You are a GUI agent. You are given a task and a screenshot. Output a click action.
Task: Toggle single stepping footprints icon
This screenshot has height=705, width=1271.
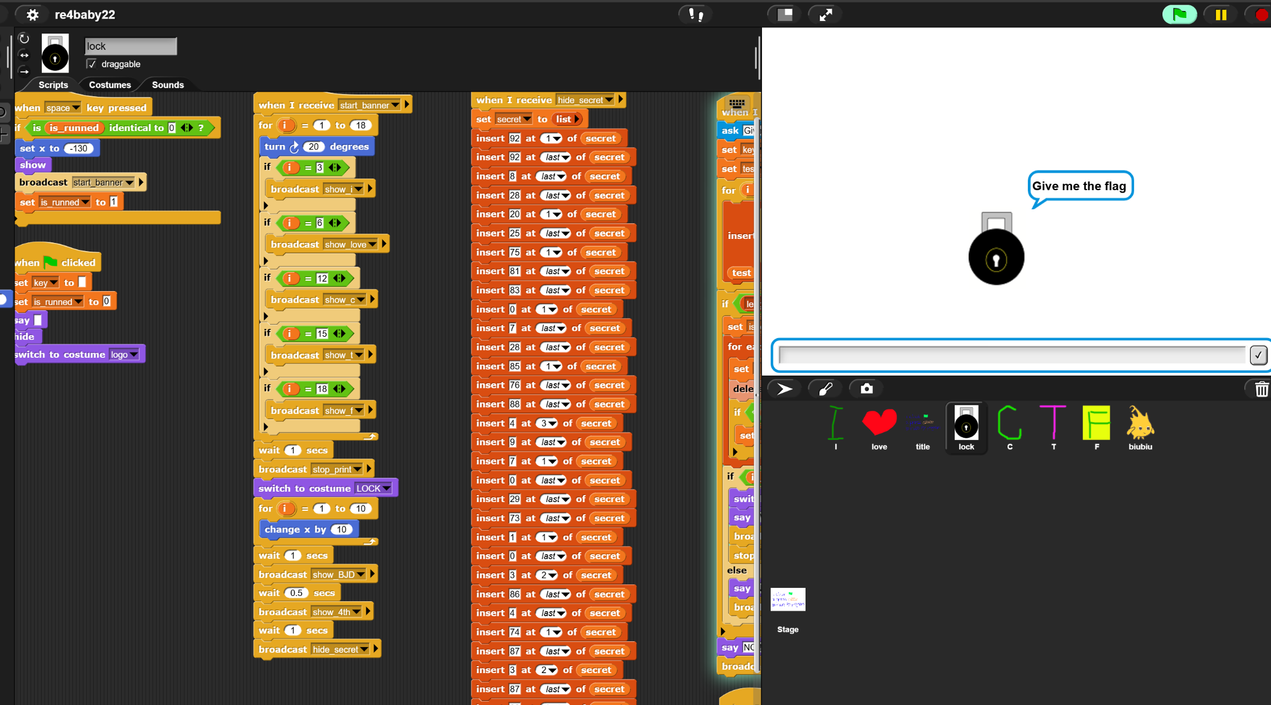696,14
